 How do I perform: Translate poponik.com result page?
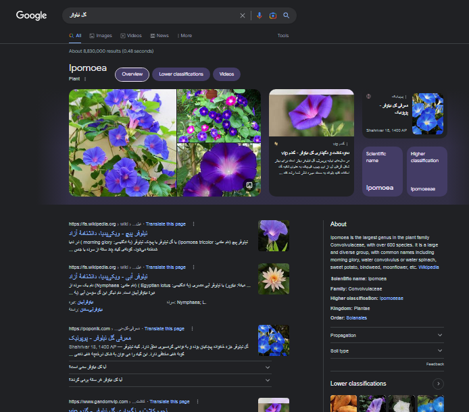(x=164, y=328)
